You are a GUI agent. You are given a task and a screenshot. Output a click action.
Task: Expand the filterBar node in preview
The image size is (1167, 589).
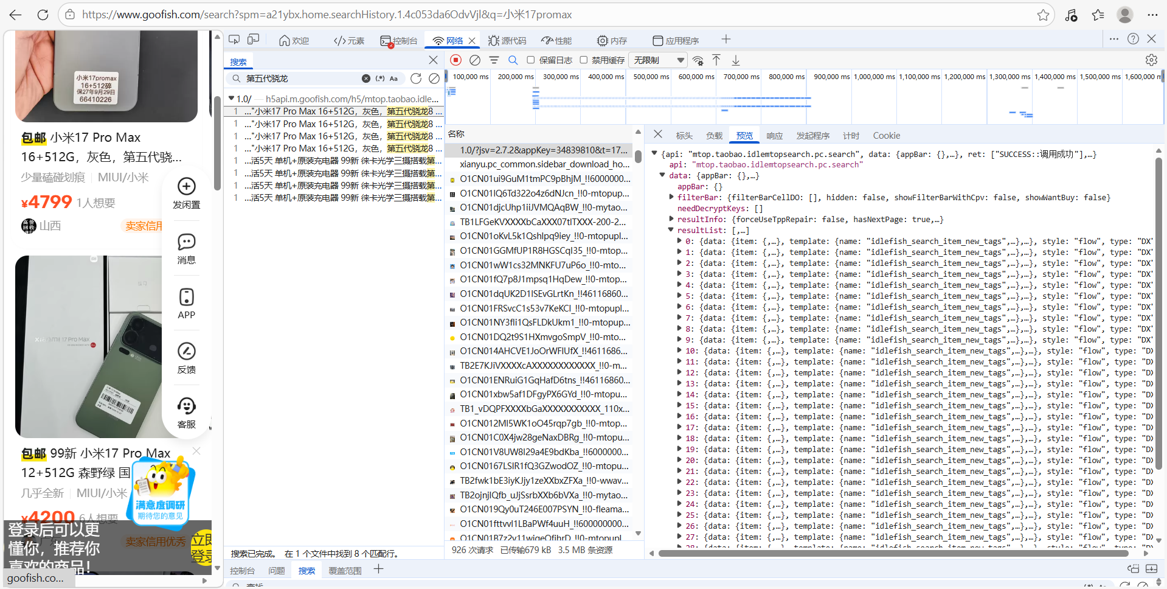[x=671, y=197]
